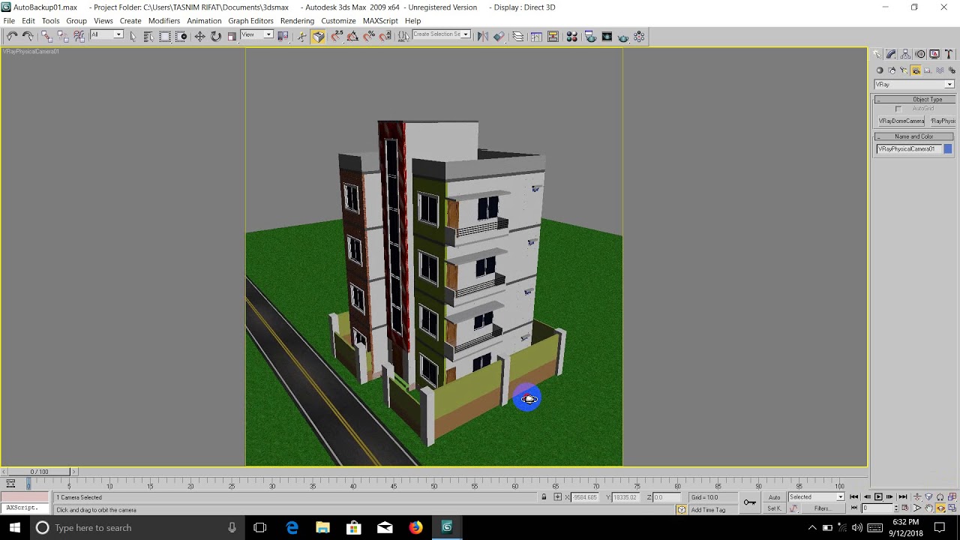
Task: Open the Modifiers menu
Action: (163, 21)
